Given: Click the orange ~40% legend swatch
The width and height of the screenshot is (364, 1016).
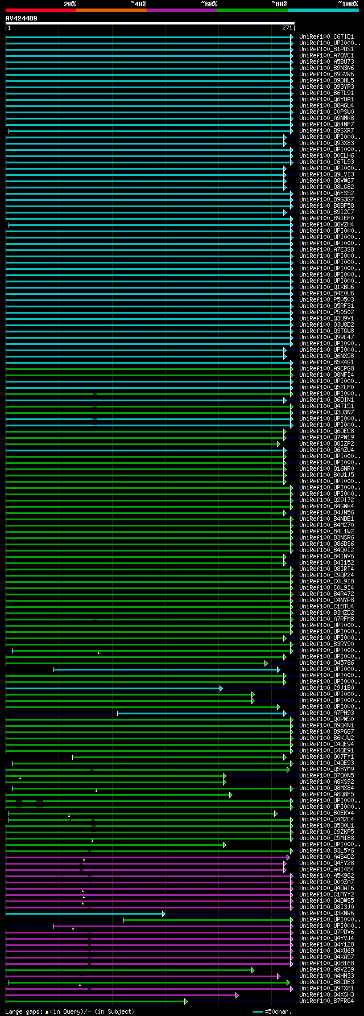Looking at the screenshot, I should (111, 10).
